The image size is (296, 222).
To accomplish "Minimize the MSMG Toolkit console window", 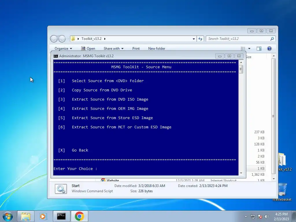I will pyautogui.click(x=220, y=56).
